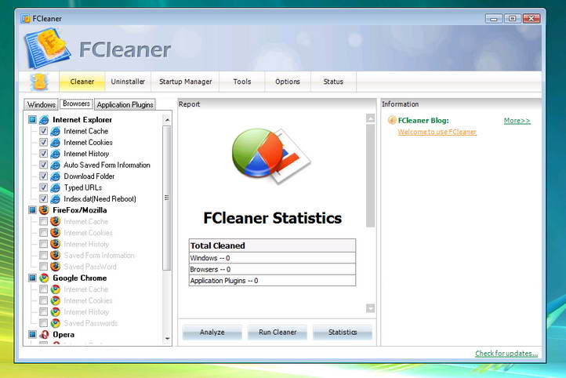Uncheck IE Internet History checkbox
Screen dimensions: 566x378
pyautogui.click(x=43, y=154)
